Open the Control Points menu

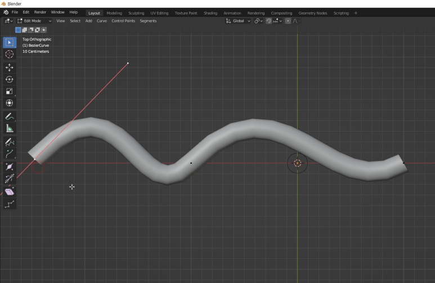coord(123,21)
